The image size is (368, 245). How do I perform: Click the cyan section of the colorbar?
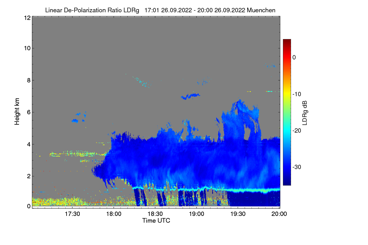[x=287, y=130]
